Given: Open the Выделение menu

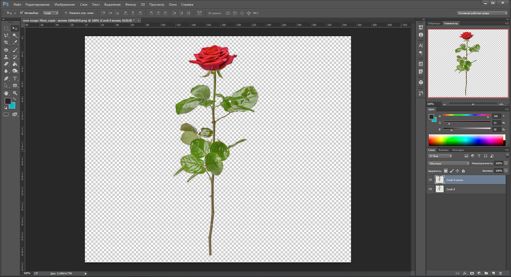Looking at the screenshot, I should [112, 4].
